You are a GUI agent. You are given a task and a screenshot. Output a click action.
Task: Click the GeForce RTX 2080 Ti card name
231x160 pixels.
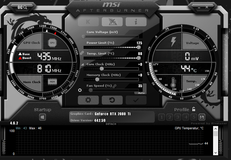[113, 114]
